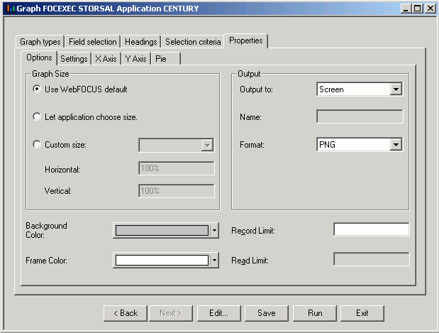Viewport: 439px width, 333px height.
Task: Click the white Frame Color swatch
Action: [162, 260]
